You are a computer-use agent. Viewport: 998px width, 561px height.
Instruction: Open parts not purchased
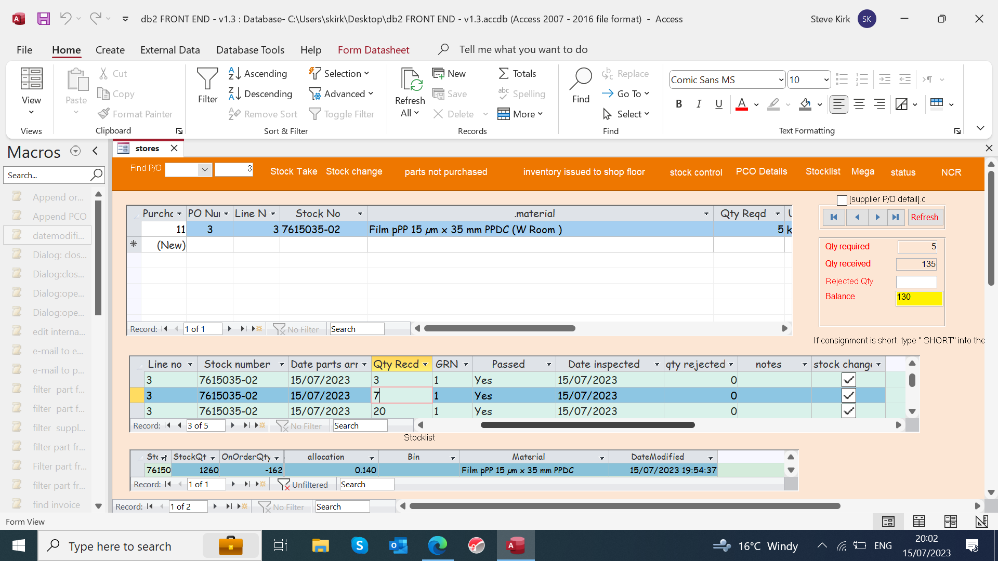446,172
